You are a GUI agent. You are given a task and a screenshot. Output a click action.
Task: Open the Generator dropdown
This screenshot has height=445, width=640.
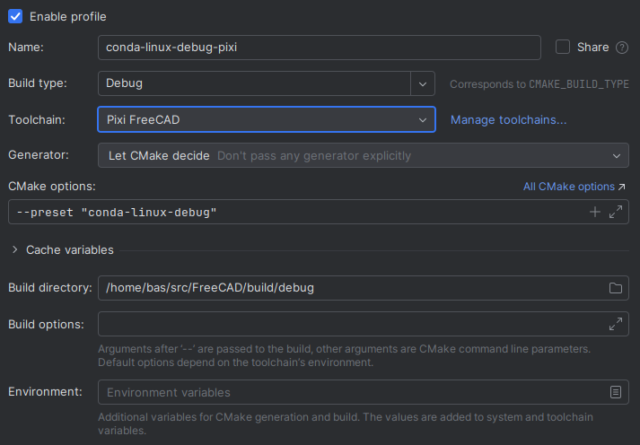click(x=616, y=155)
